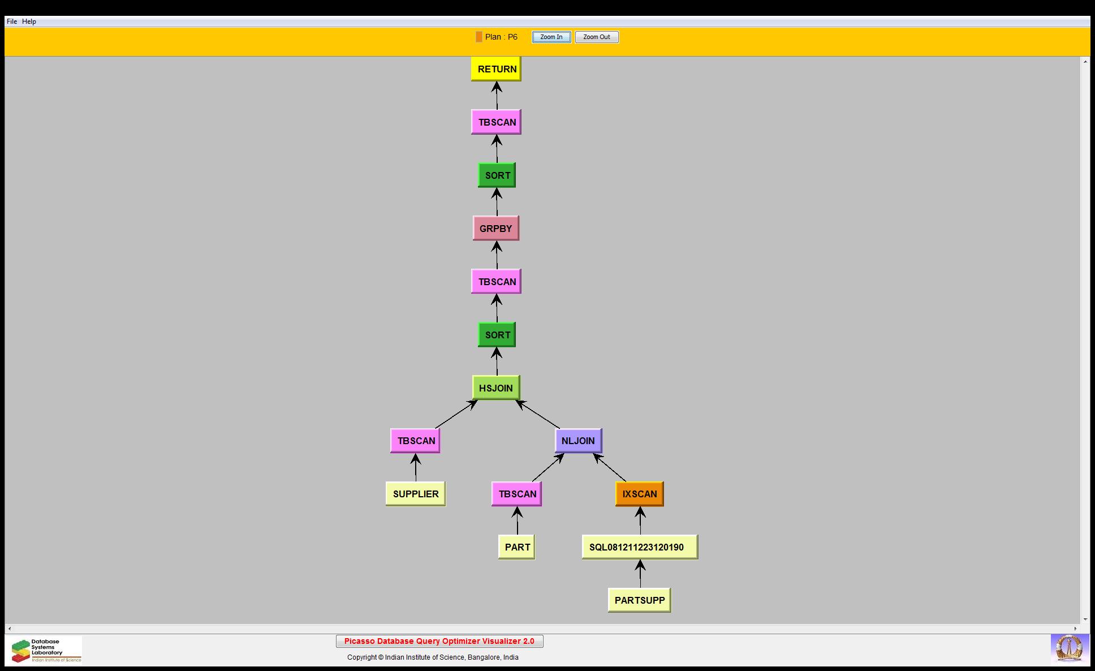Viewport: 1095px width, 671px height.
Task: Click the PART table node
Action: click(516, 547)
